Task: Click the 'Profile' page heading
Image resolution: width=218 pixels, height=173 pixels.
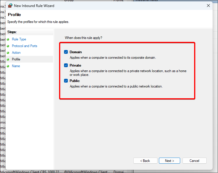Action: point(14,15)
